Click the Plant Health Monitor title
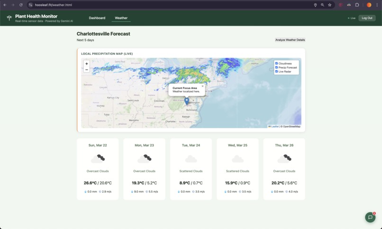This screenshot has width=382, height=229. point(36,16)
